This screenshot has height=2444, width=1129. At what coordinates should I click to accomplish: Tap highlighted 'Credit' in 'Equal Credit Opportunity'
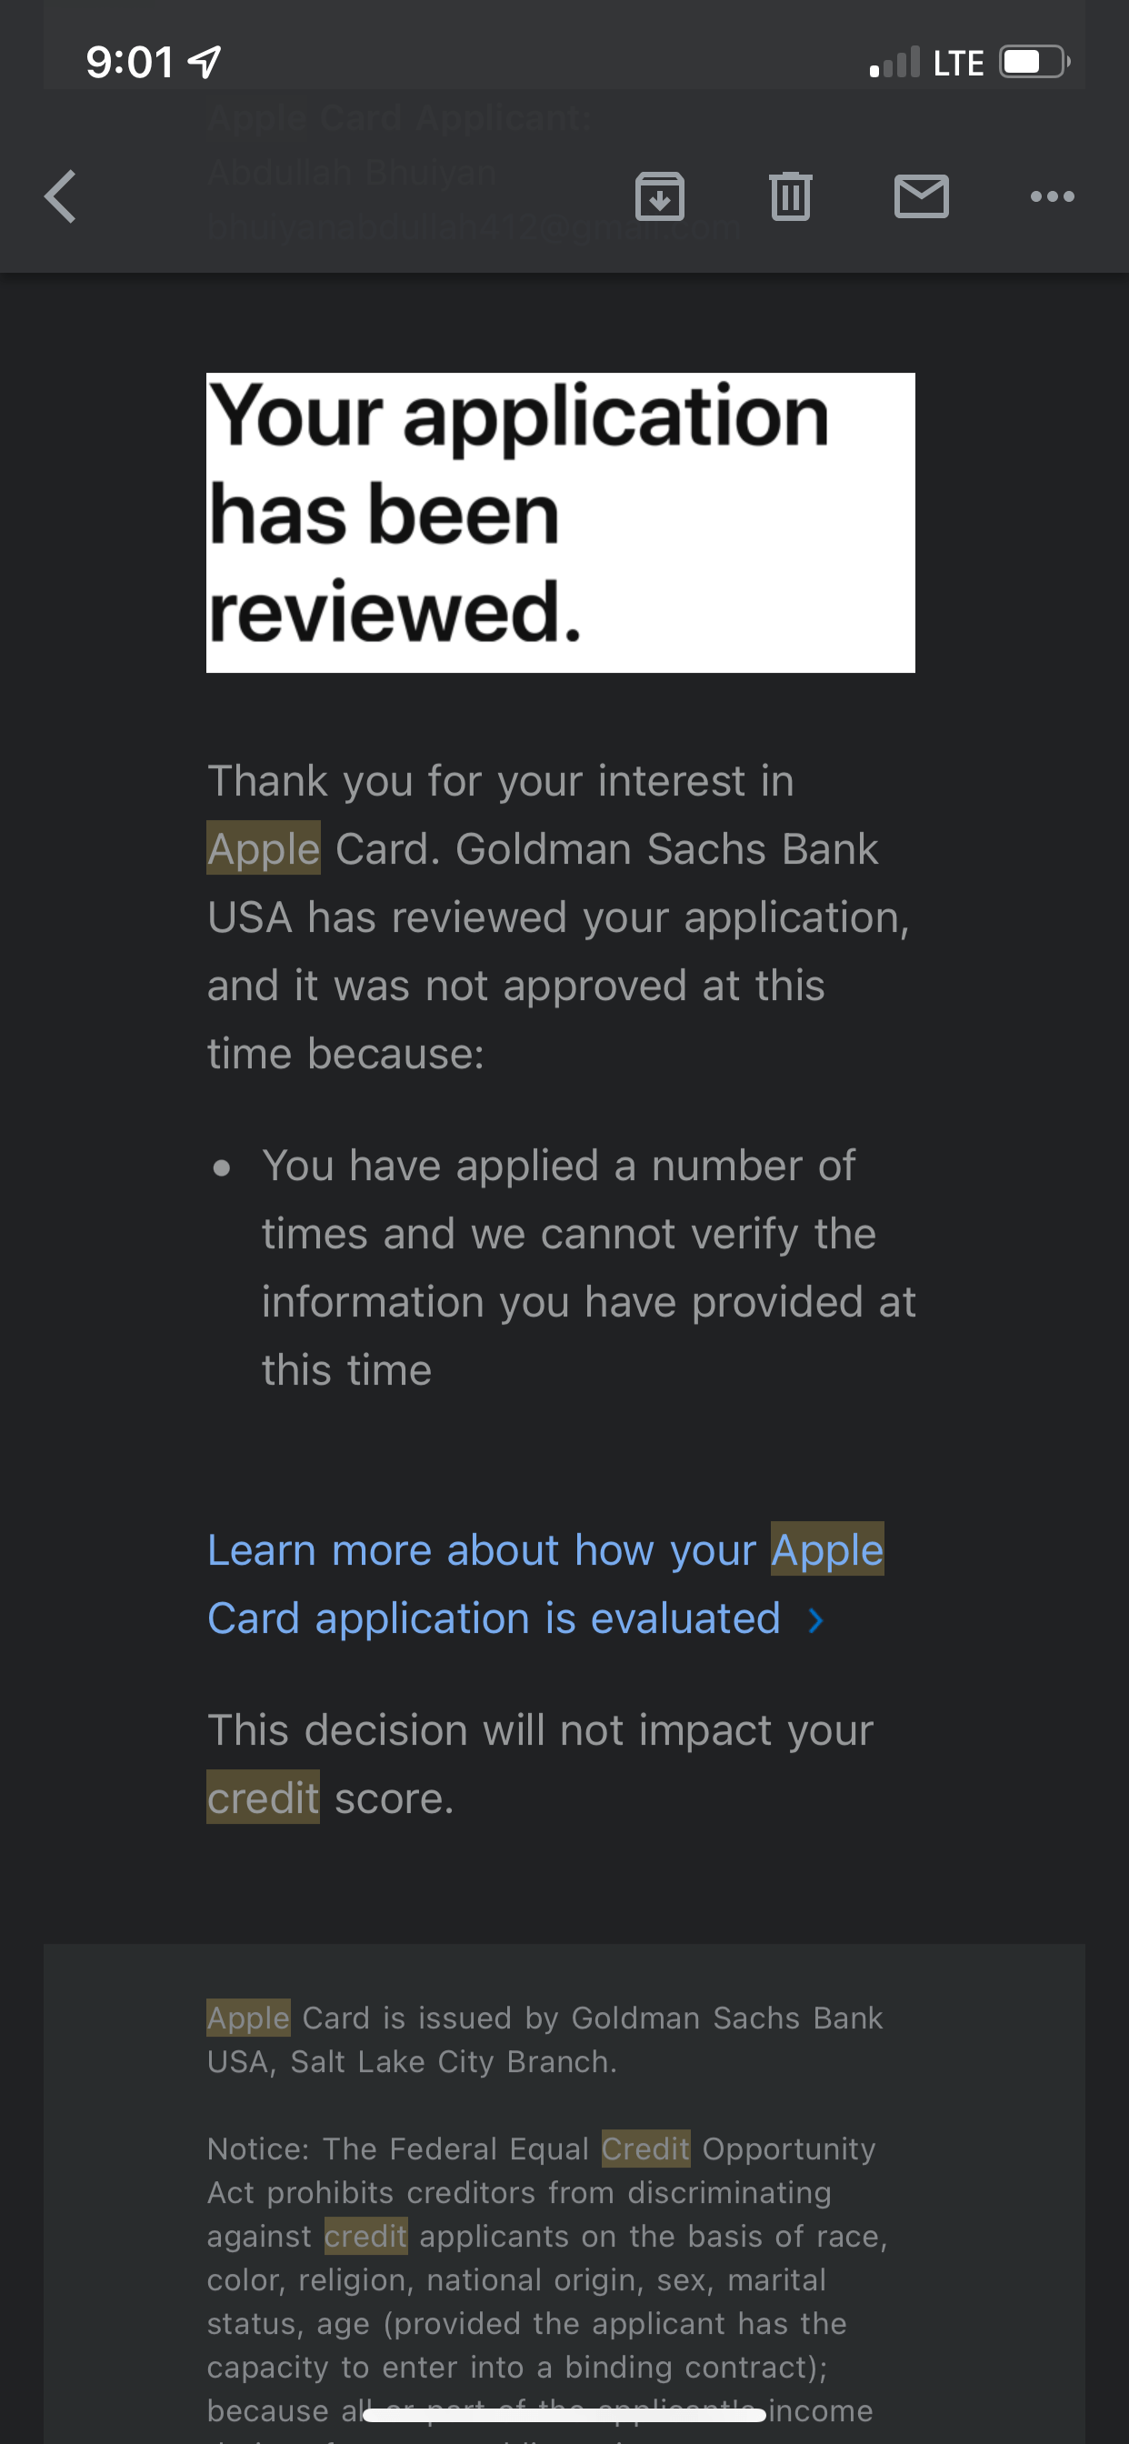645,2149
